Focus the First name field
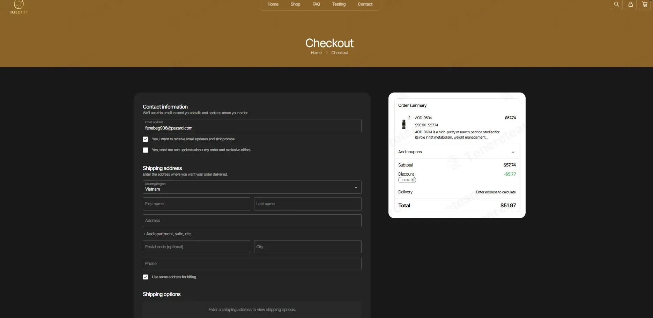The height and width of the screenshot is (318, 653). coord(196,204)
